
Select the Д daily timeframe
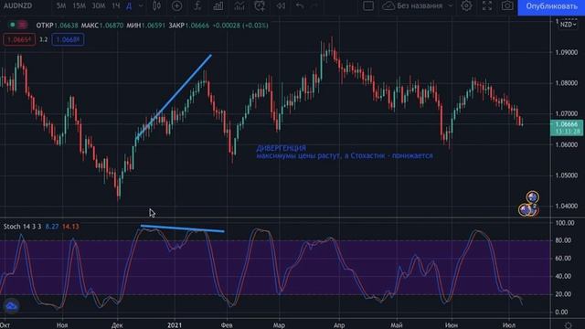click(x=129, y=6)
